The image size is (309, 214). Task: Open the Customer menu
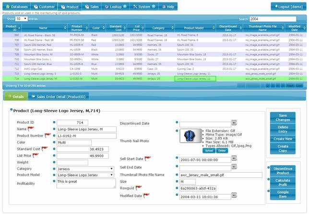(44, 7)
